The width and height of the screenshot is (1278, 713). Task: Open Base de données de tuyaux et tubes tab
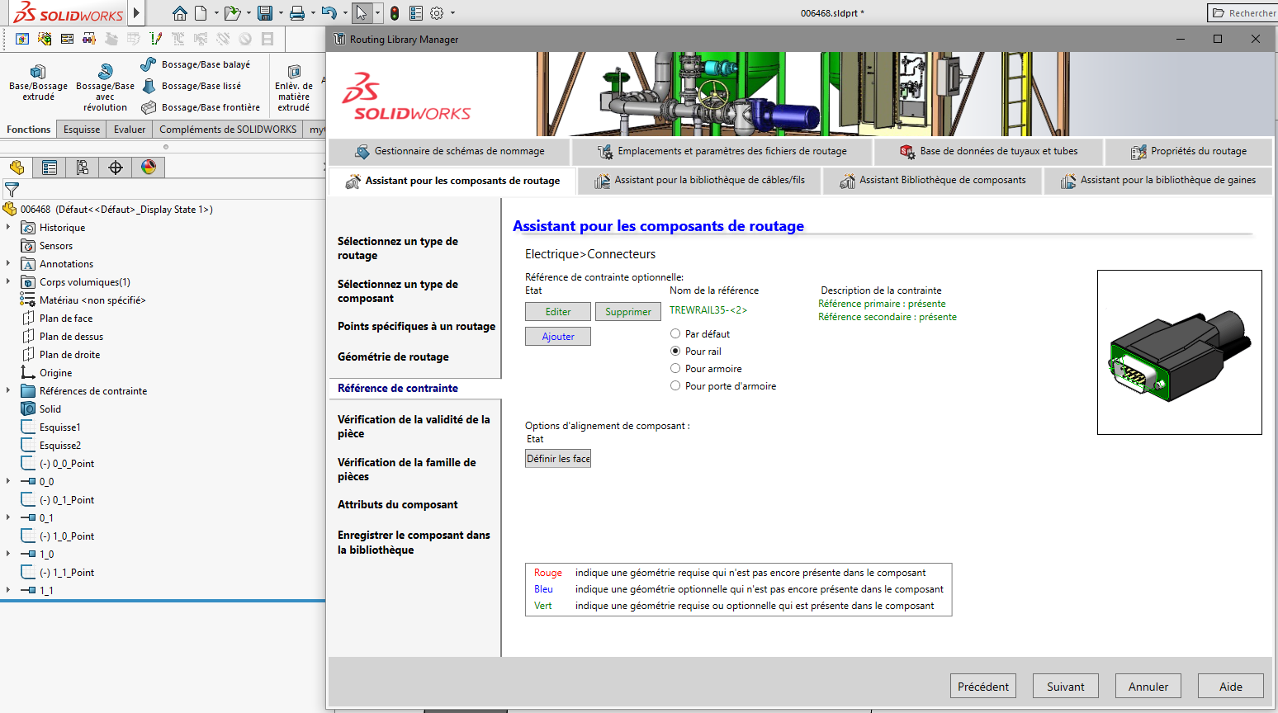click(989, 151)
